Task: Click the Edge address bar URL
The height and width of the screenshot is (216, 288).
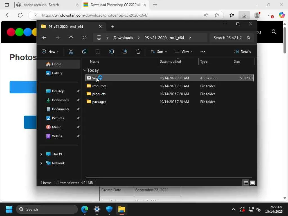Action: 95,15
